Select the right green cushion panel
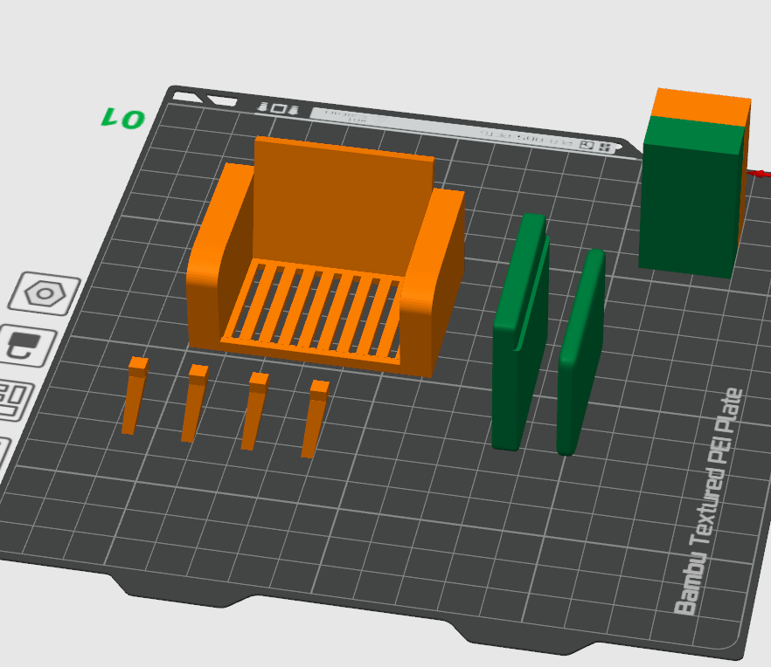Image resolution: width=771 pixels, height=667 pixels. point(580,353)
